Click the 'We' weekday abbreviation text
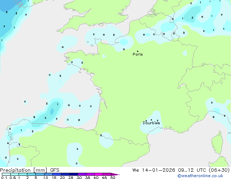 (x=136, y=170)
